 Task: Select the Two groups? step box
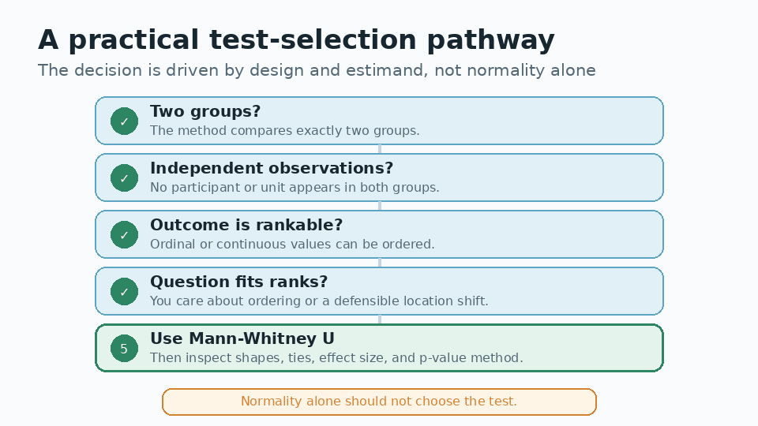pos(380,121)
